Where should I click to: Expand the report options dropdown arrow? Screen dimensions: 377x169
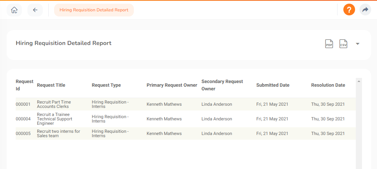coord(358,44)
